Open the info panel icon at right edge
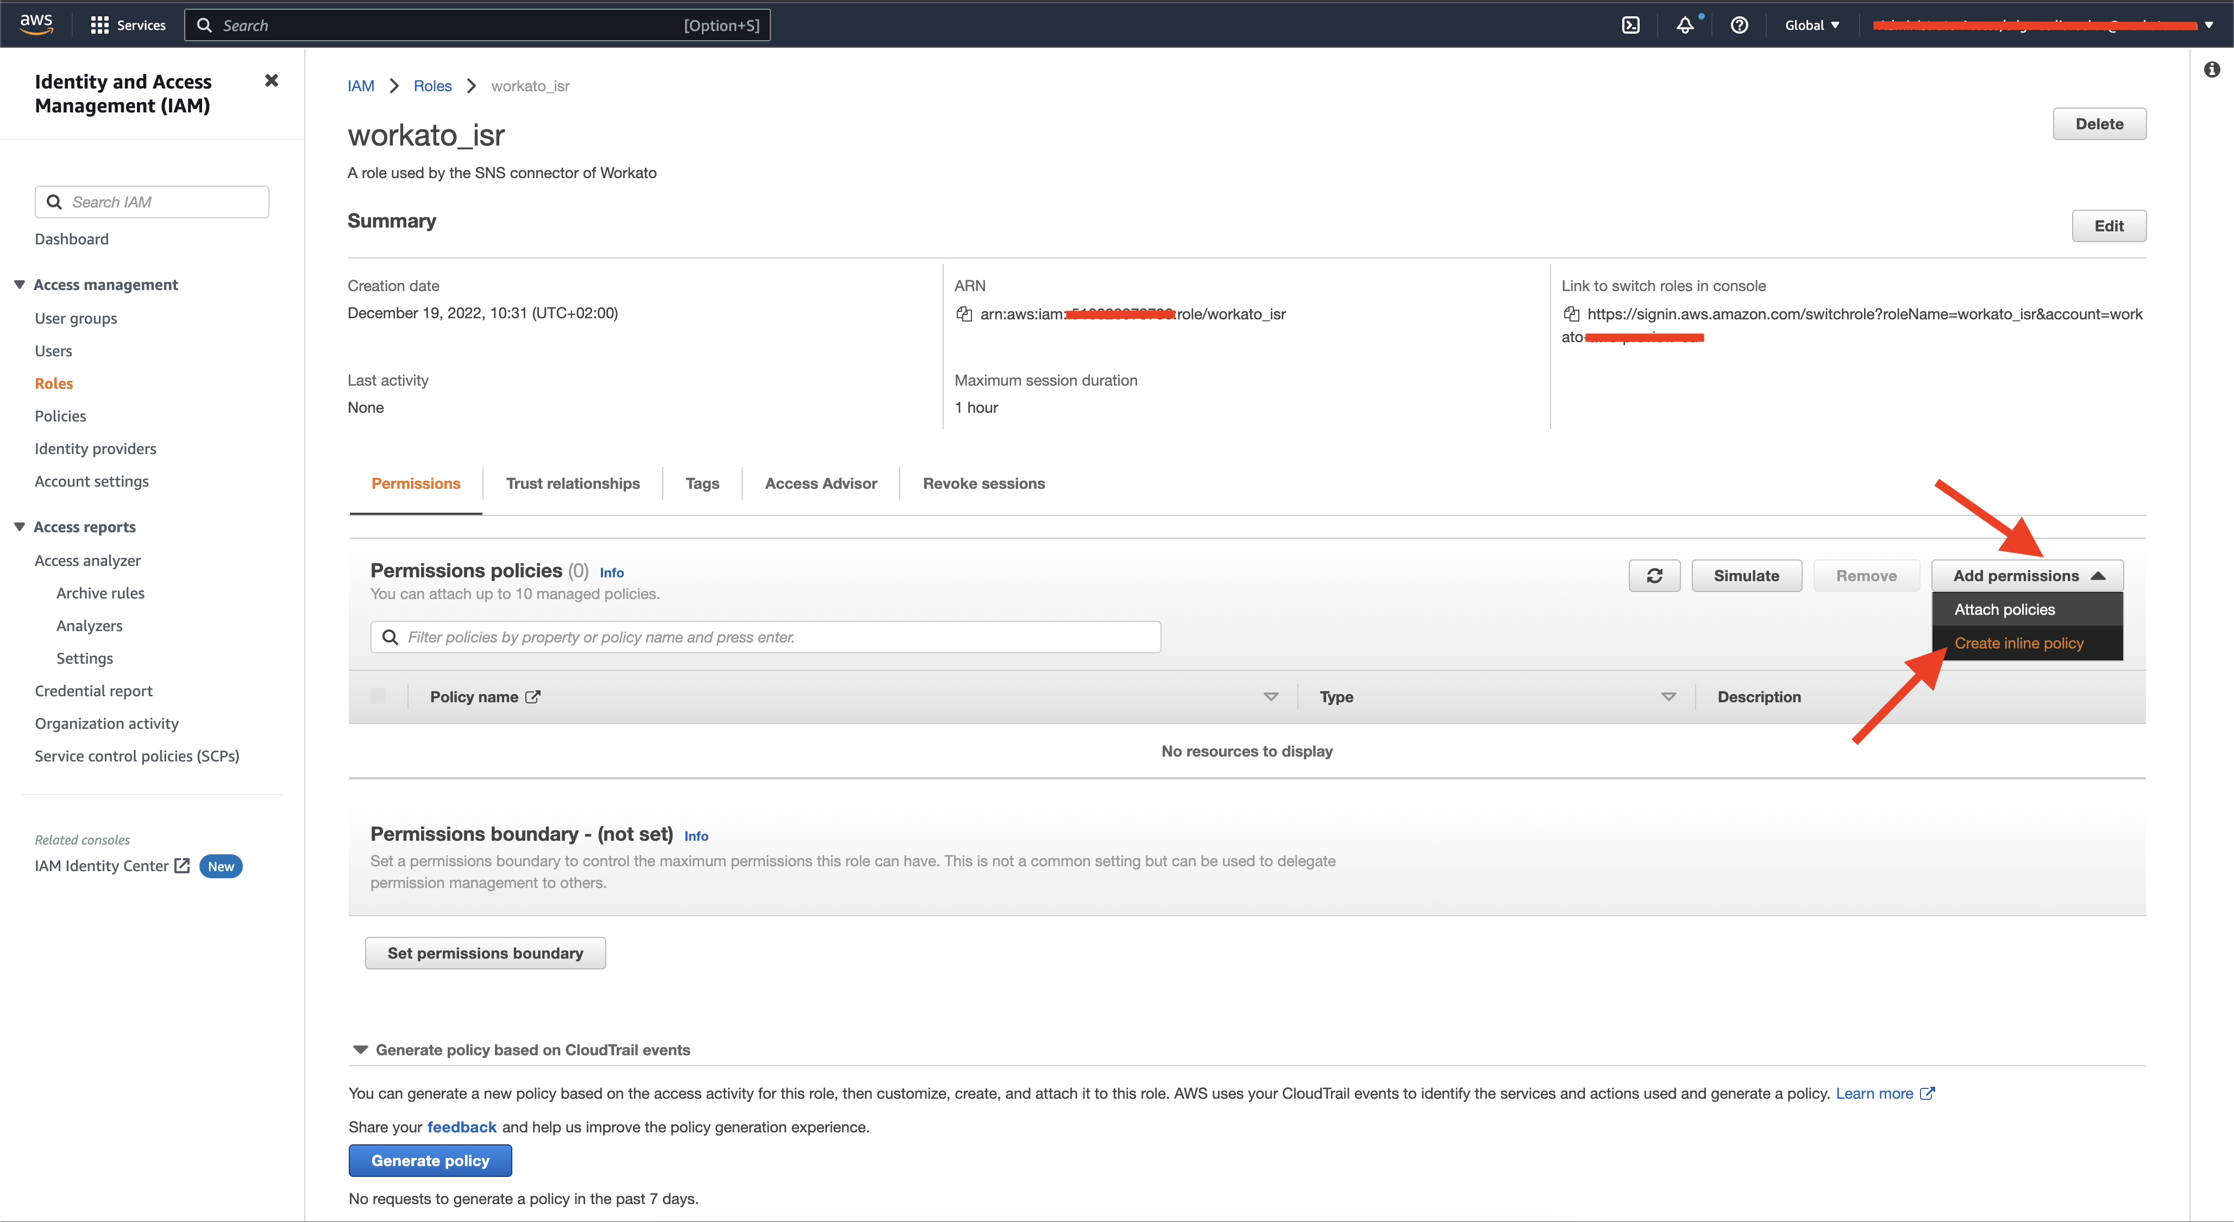This screenshot has height=1222, width=2234. [2211, 70]
